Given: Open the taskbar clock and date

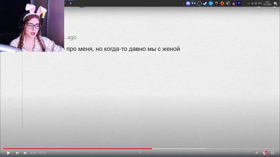Looking at the screenshot, I should (x=267, y=3).
